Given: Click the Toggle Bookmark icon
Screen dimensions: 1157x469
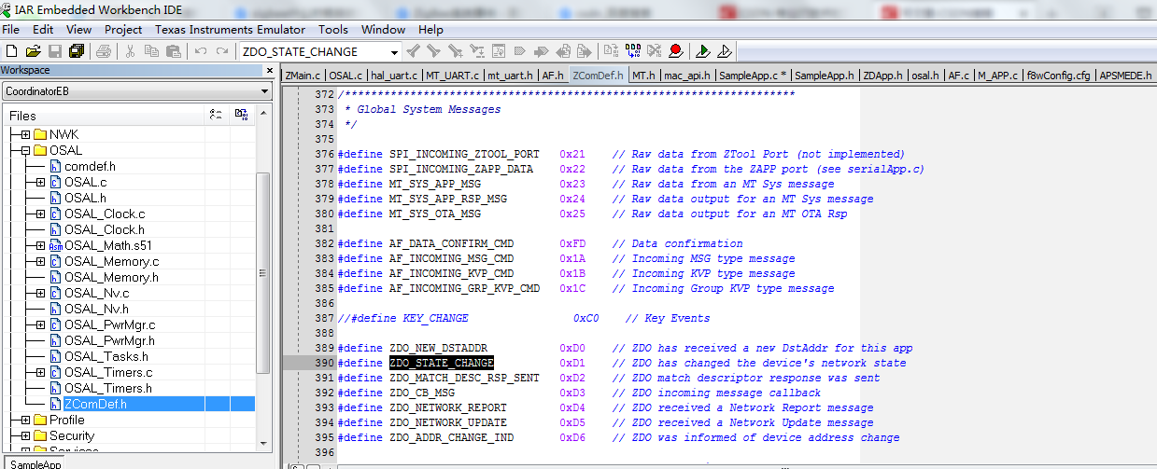Looking at the screenshot, I should [520, 51].
